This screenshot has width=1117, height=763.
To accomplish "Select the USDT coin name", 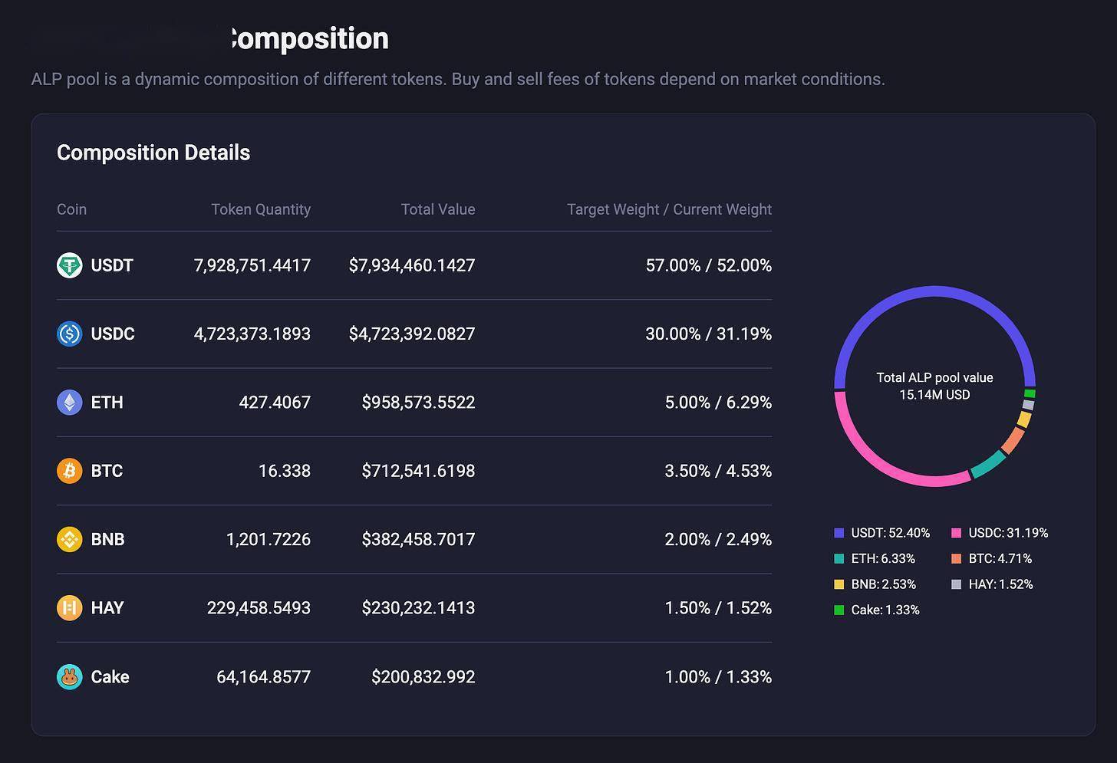I will pos(112,265).
